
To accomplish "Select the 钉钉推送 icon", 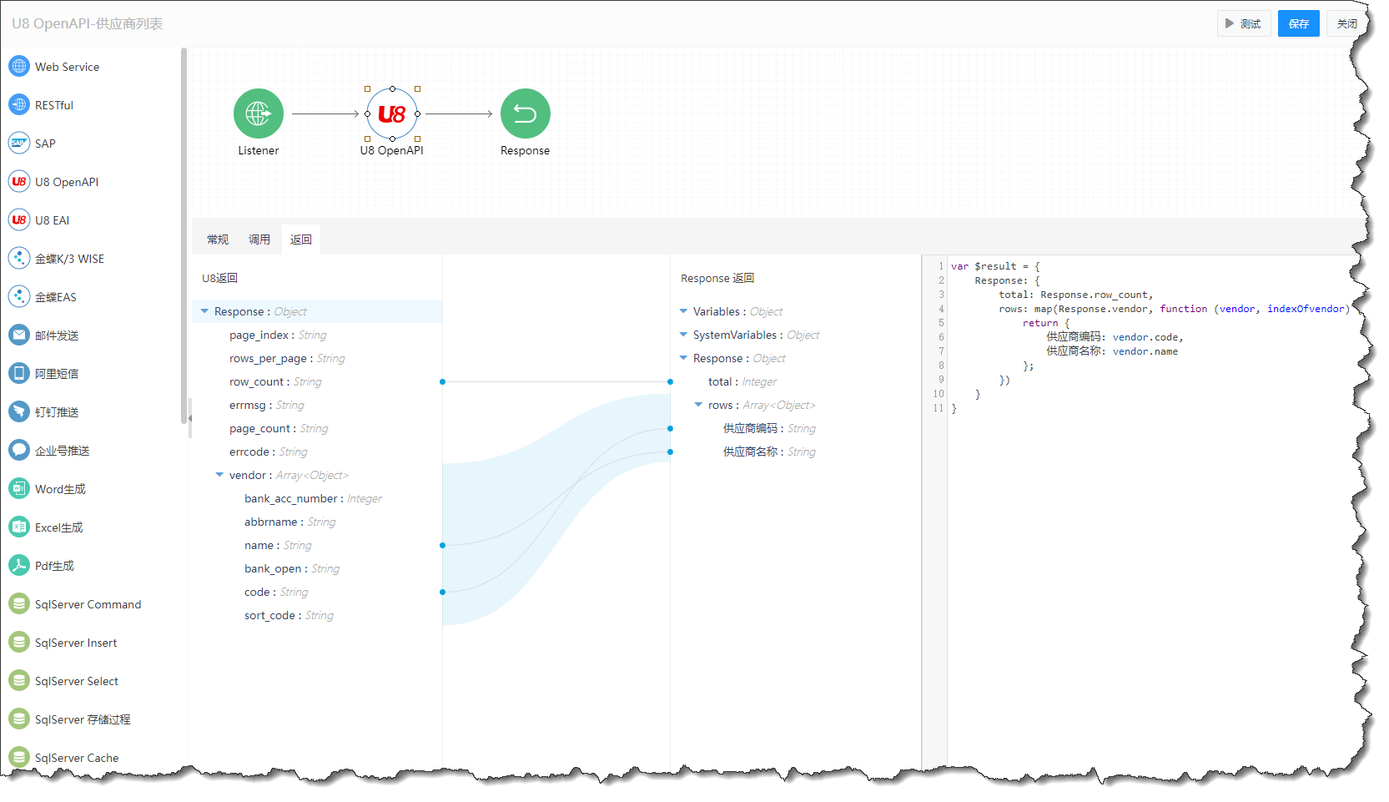I will pyautogui.click(x=19, y=411).
